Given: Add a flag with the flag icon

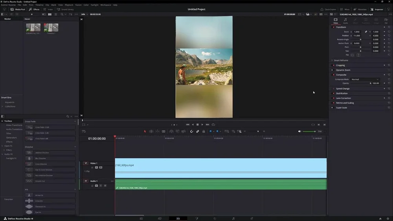Looking at the screenshot, I should [x=211, y=132].
